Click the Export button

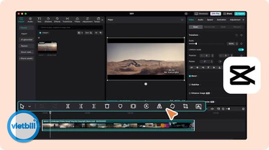(x=240, y=14)
